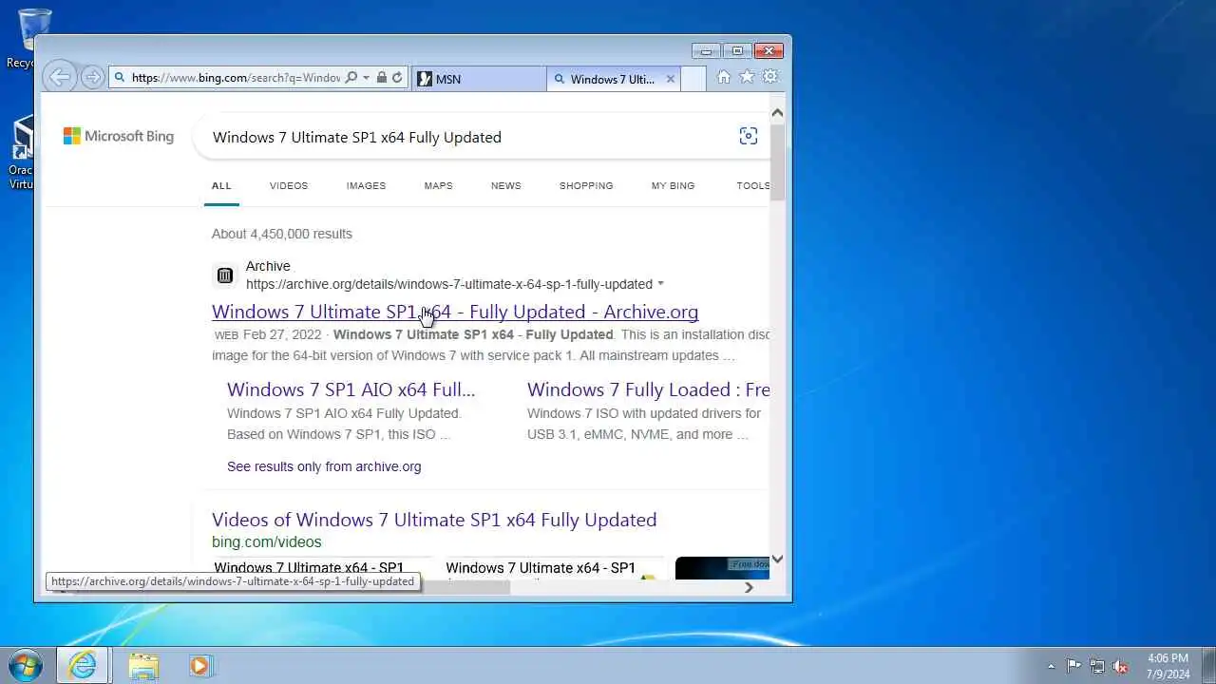Click See results only from archive.org
1216x684 pixels.
[324, 466]
